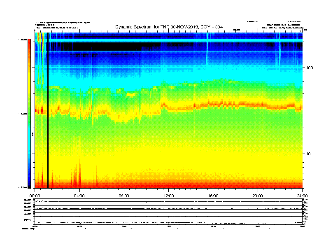Click the 'SQ_PICTURE' timestamp text at top right
Viewport: 326px width, 252px height.
tap(283, 25)
